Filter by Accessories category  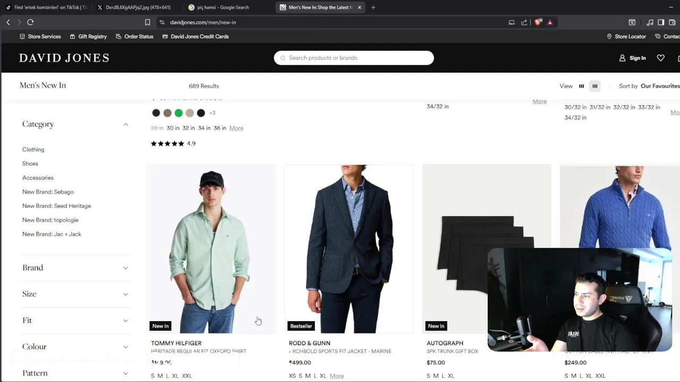pos(38,178)
